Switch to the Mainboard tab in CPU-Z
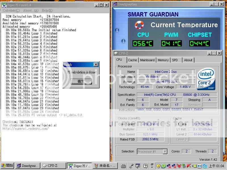This screenshot has width=227, height=170. point(147,60)
